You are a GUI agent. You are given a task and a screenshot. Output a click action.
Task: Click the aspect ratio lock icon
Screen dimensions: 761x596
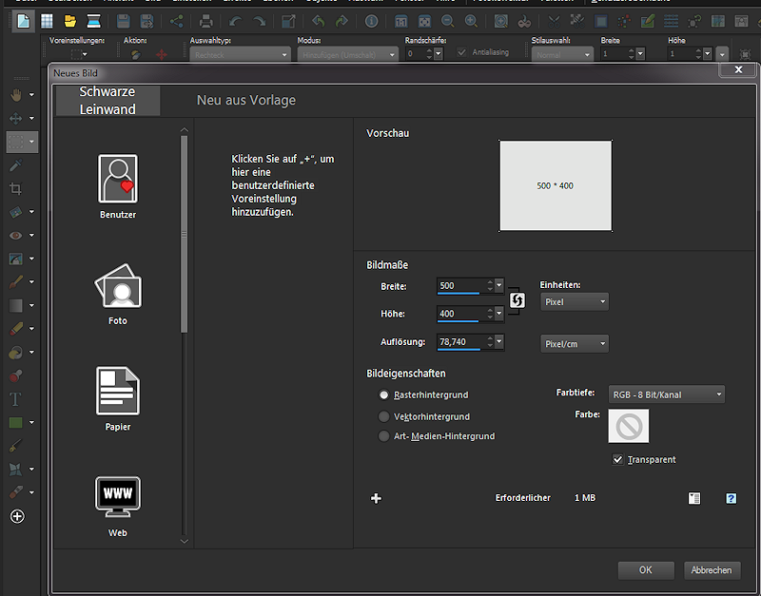tap(517, 300)
